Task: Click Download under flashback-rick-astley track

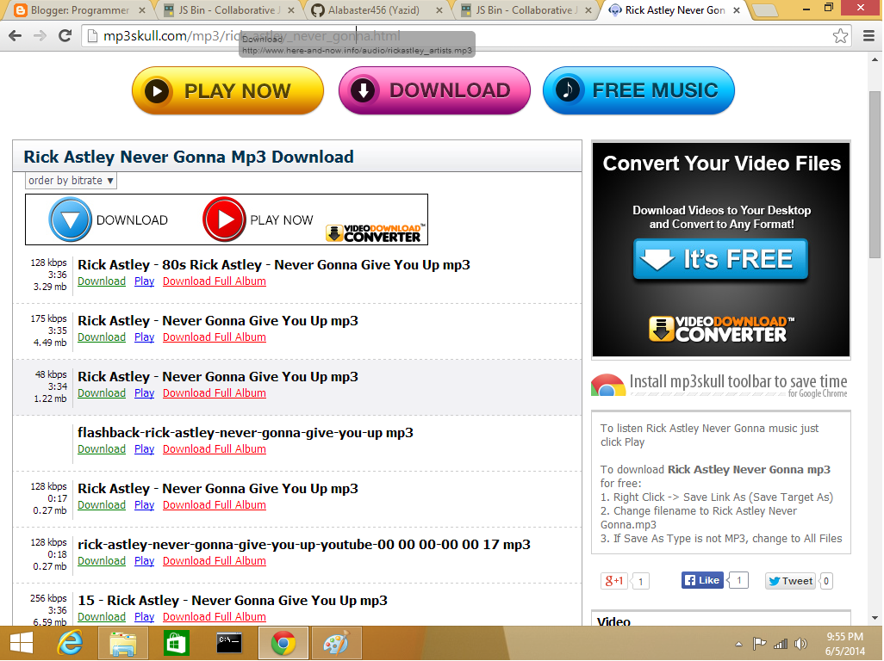Action: pos(102,448)
